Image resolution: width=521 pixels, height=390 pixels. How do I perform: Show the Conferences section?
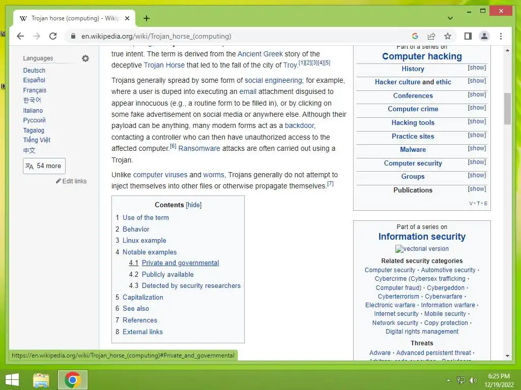tap(477, 94)
